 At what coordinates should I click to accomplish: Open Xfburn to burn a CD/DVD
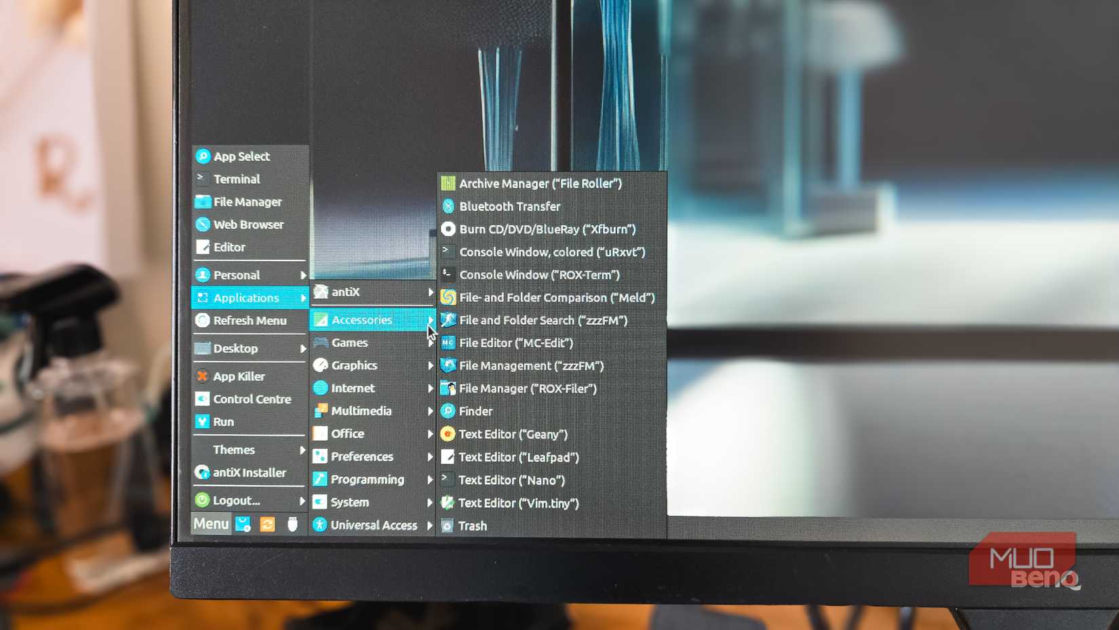pos(547,229)
